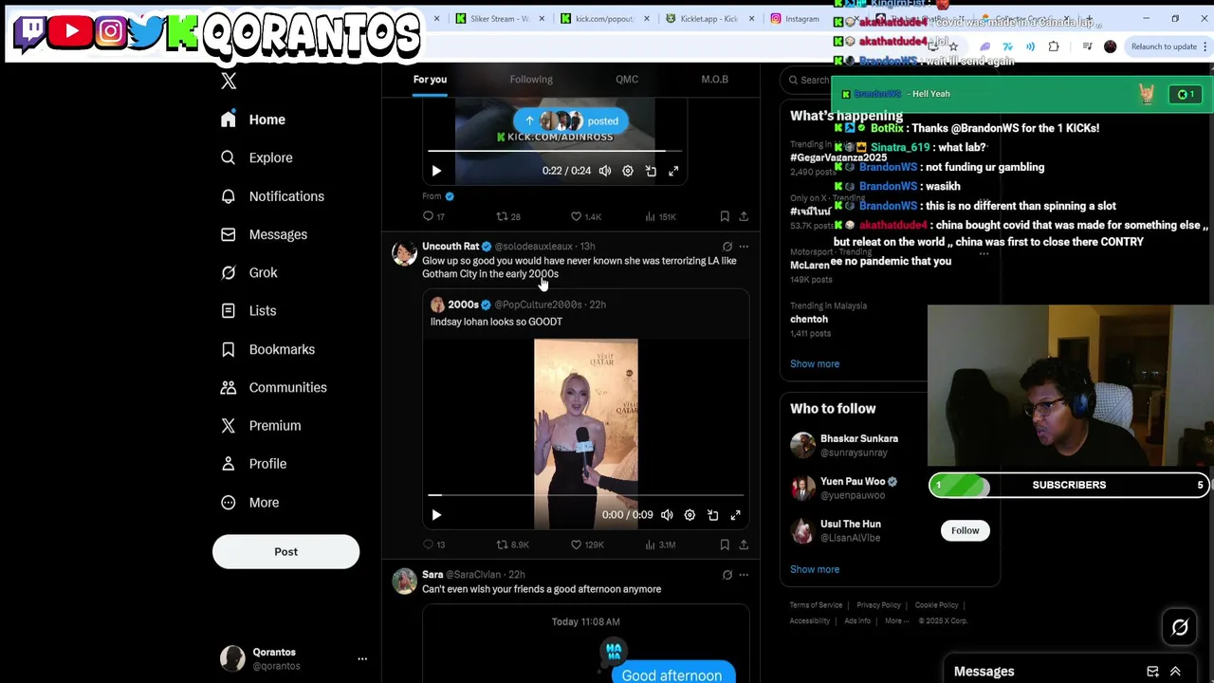Screen dimensions: 1214x683
Task: Open settings gear on top video
Action: [628, 171]
